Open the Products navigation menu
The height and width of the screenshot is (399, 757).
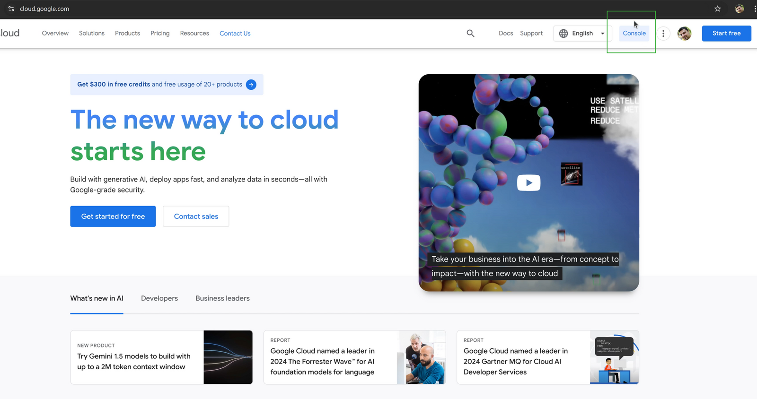(x=127, y=34)
